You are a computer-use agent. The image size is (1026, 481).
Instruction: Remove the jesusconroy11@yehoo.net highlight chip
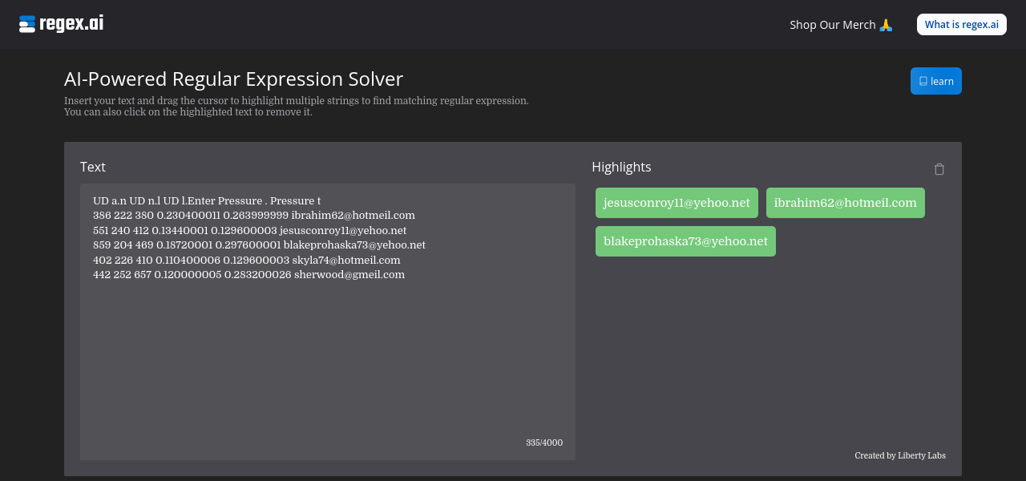pyautogui.click(x=677, y=203)
